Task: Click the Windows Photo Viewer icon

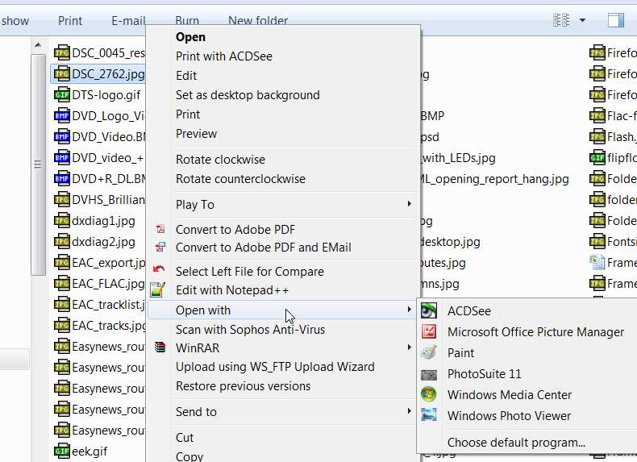Action: point(429,415)
